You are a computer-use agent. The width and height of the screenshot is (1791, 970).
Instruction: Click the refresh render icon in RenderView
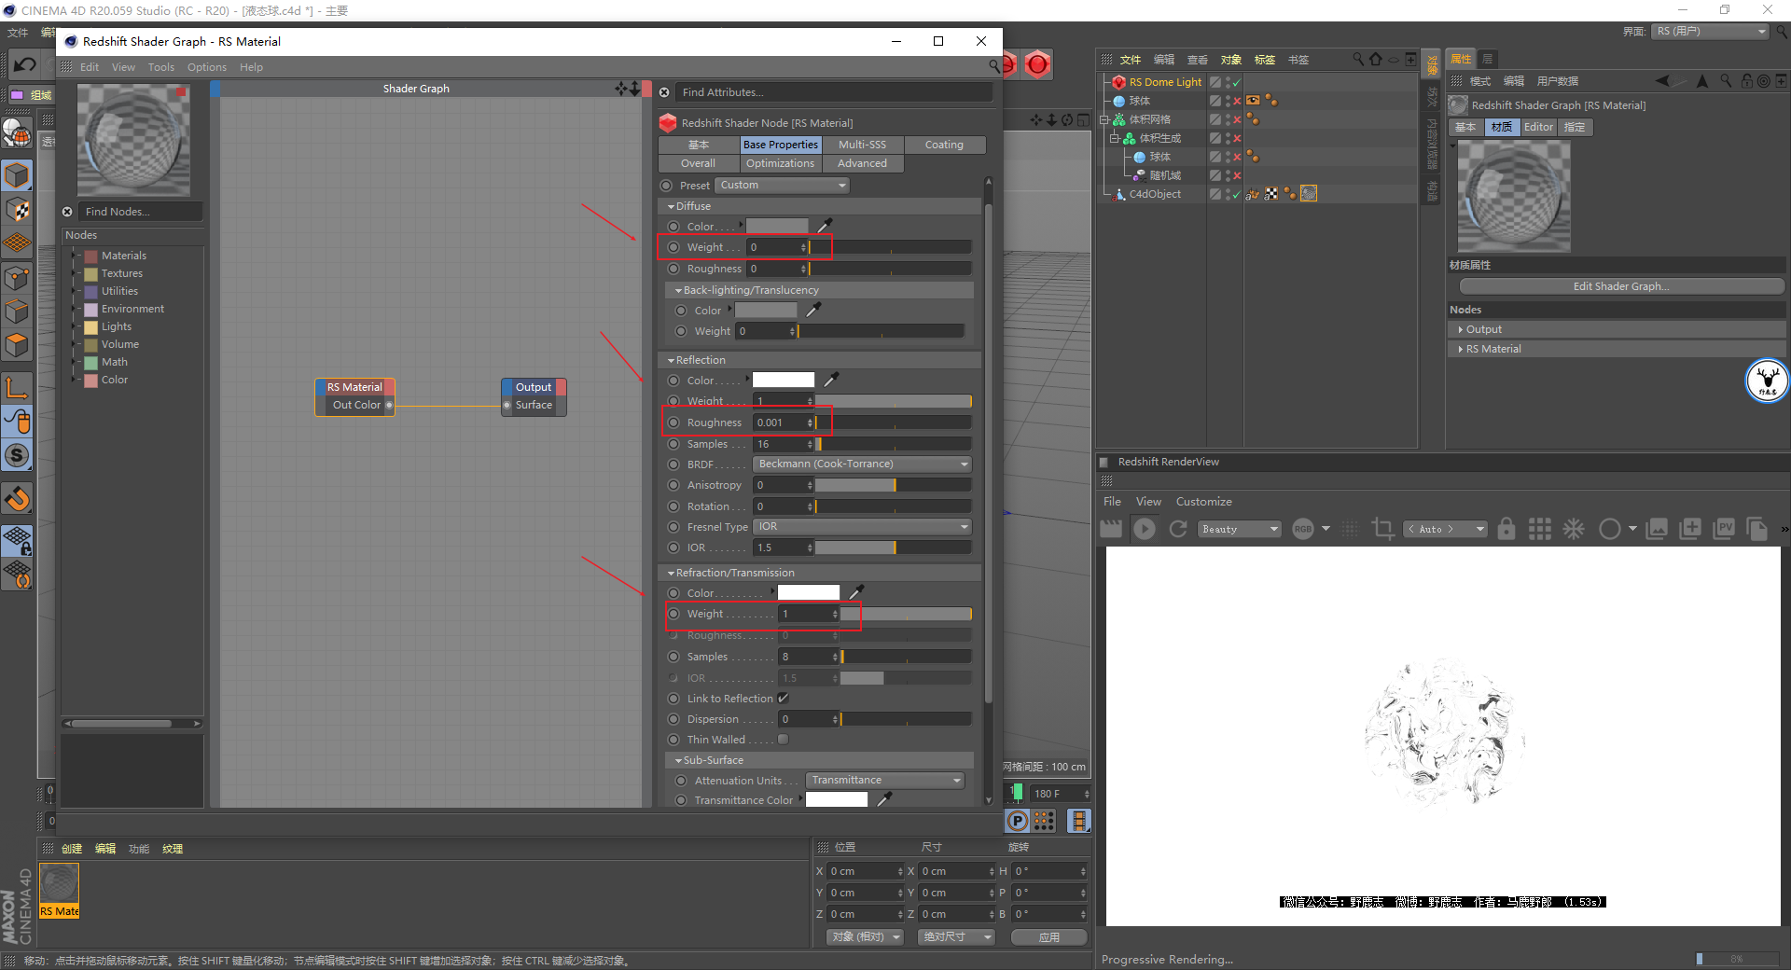(x=1178, y=529)
